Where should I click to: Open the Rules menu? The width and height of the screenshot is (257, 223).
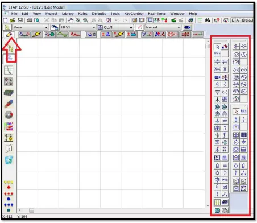tap(82, 14)
